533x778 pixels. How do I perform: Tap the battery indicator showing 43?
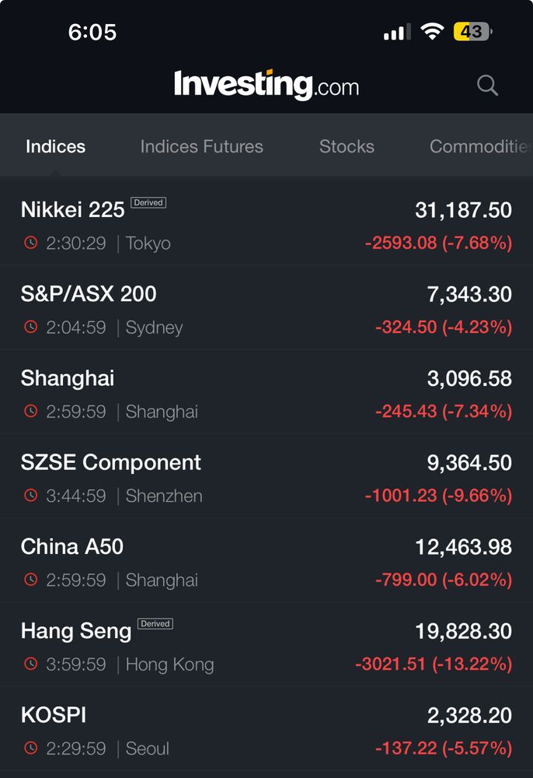point(472,32)
